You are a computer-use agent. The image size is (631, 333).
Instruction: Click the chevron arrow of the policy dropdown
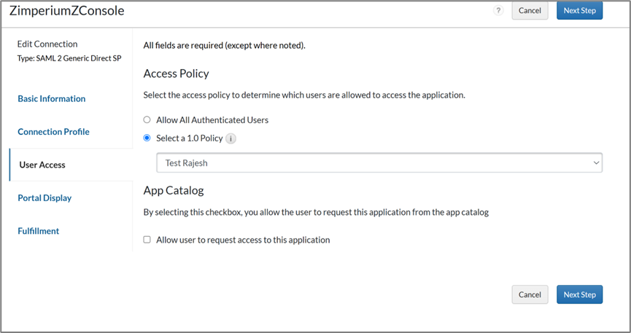tap(595, 163)
